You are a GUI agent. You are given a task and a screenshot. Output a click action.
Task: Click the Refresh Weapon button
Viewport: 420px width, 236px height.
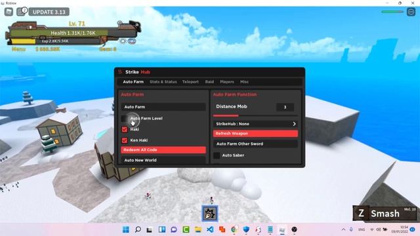coord(255,134)
